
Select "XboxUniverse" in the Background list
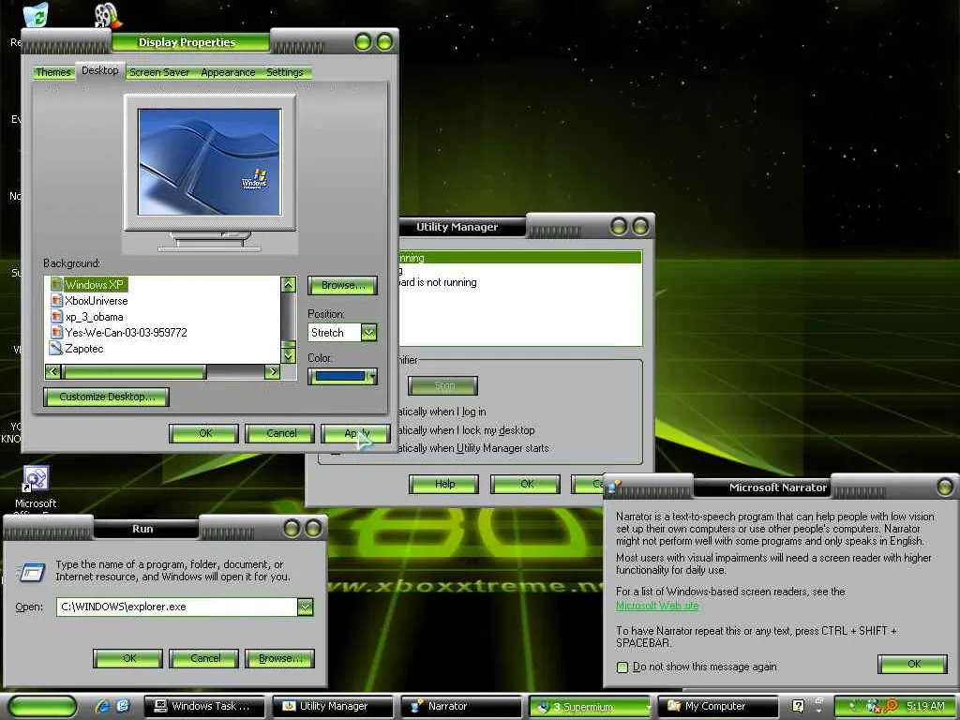[x=97, y=301]
